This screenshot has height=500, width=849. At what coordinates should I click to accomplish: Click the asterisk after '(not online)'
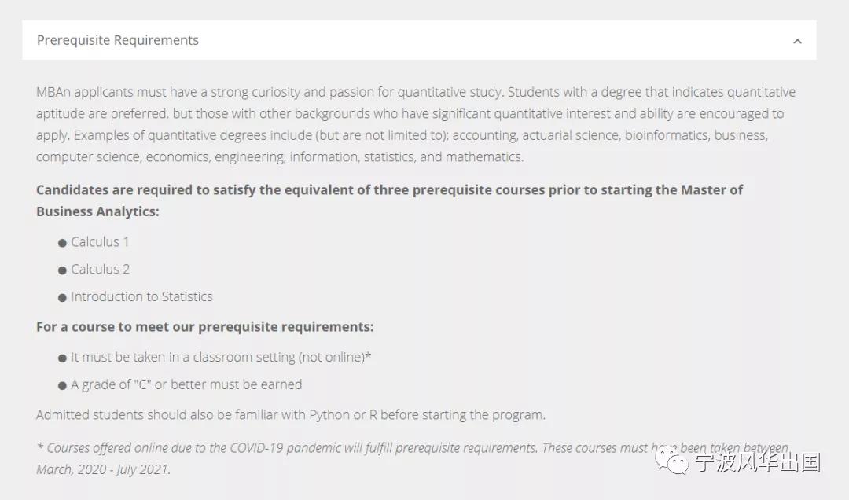coord(368,355)
